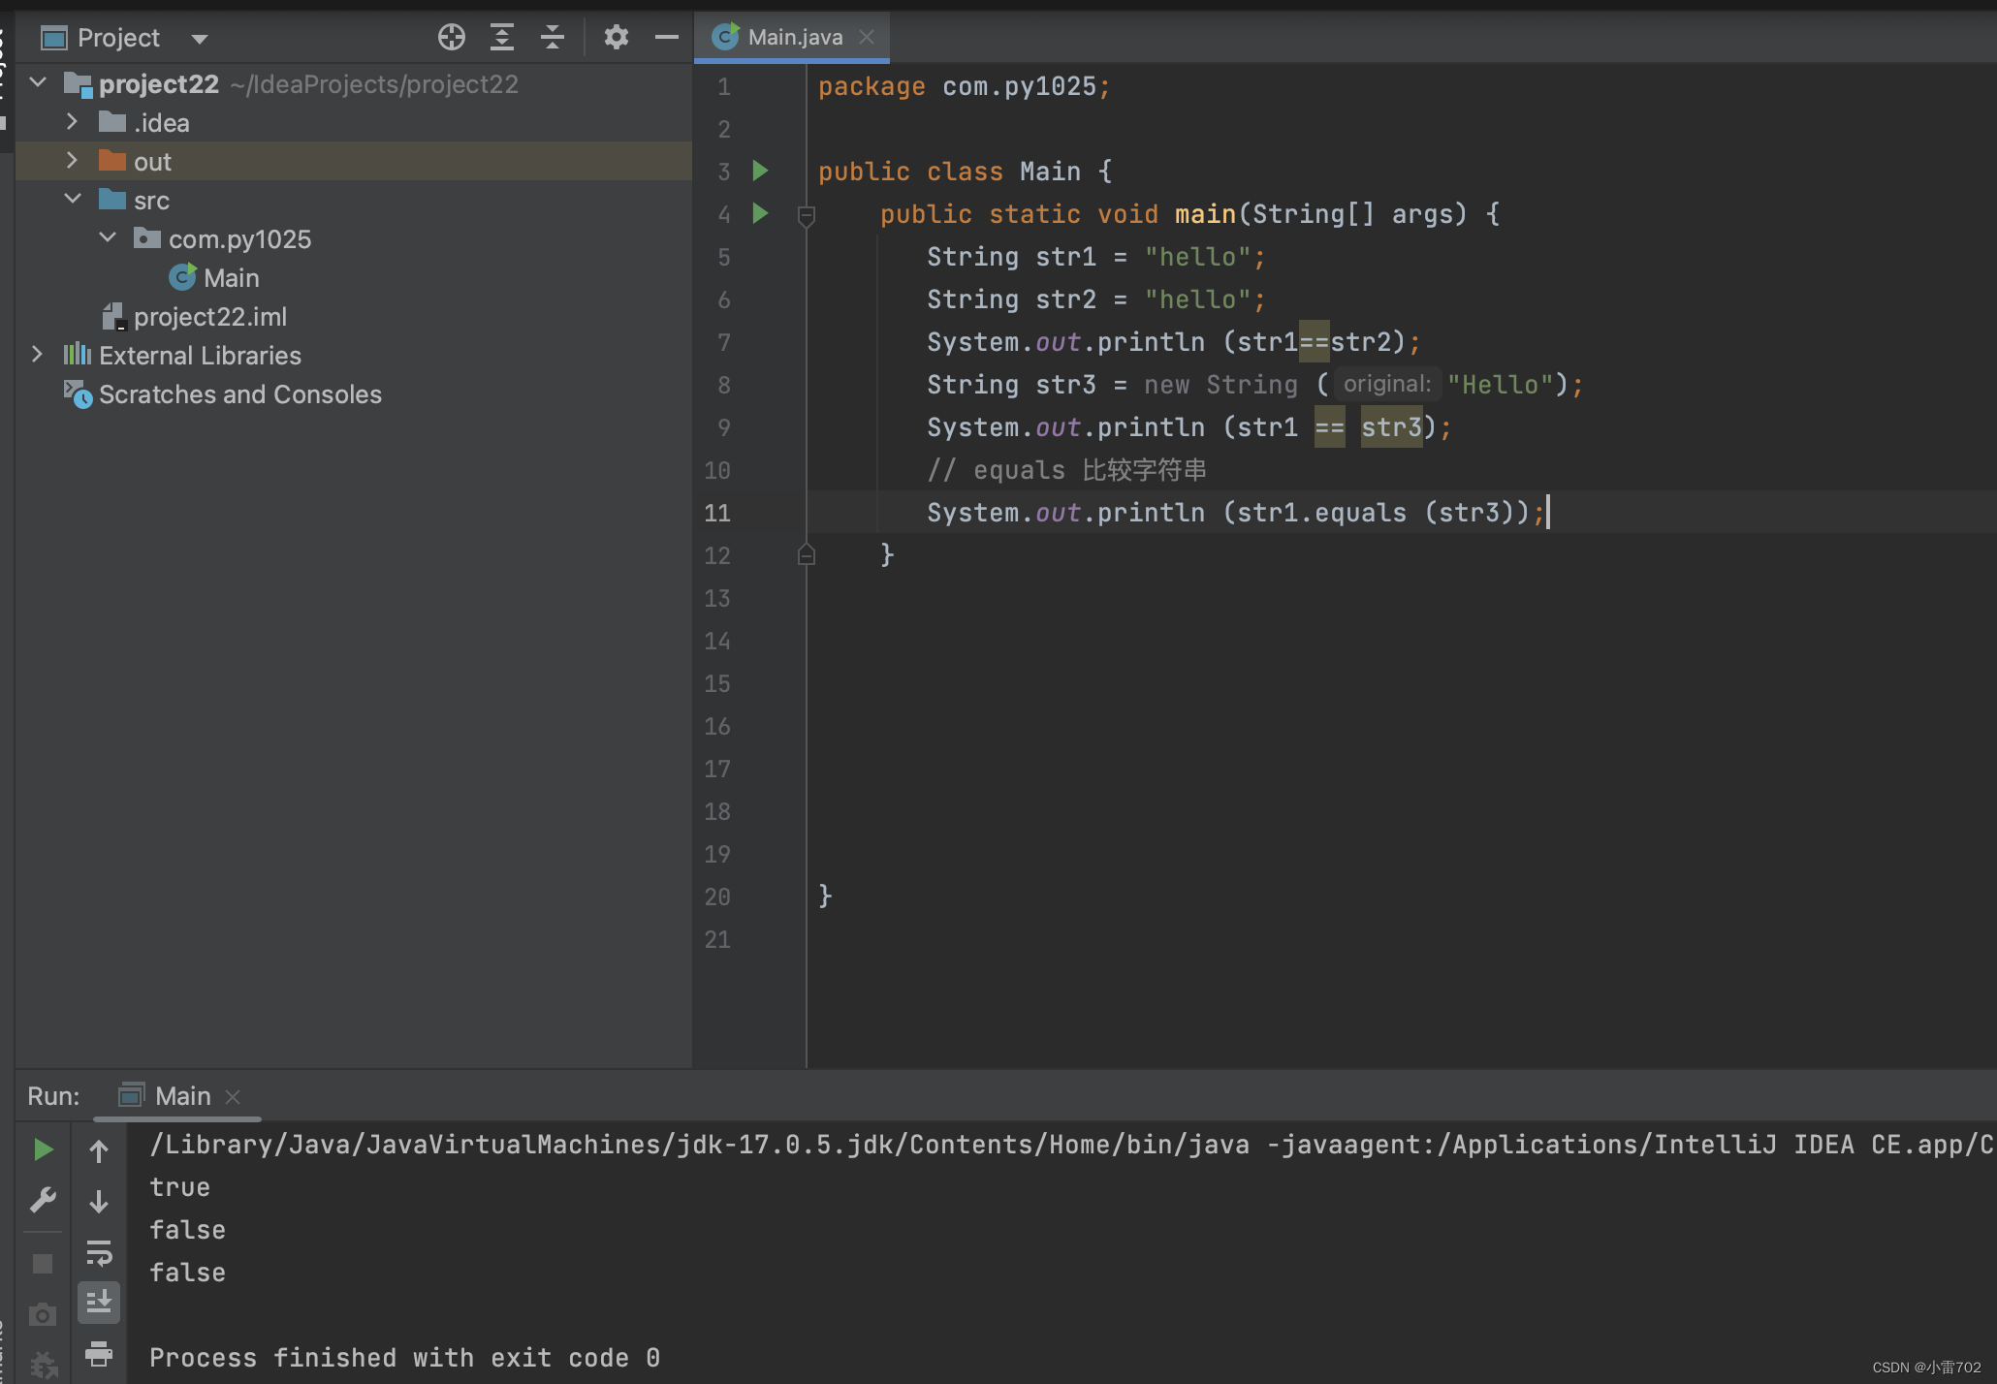
Task: Expand the out folder
Action: [72, 161]
